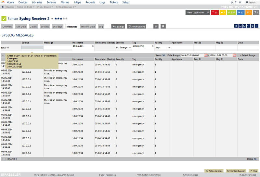Viewport: 260px width, 177px height.
Task: Pause the sensor with the pause icon
Action: 236,26
